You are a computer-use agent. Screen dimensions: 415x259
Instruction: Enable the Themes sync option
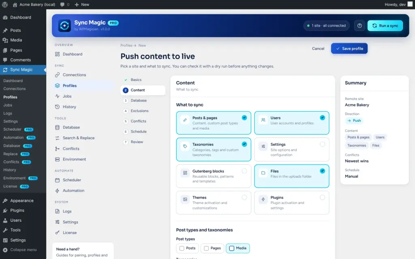[244, 197]
